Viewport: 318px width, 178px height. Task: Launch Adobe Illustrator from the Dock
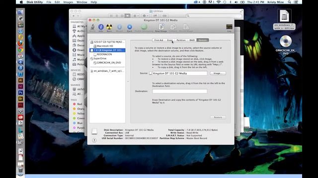(x=20, y=80)
